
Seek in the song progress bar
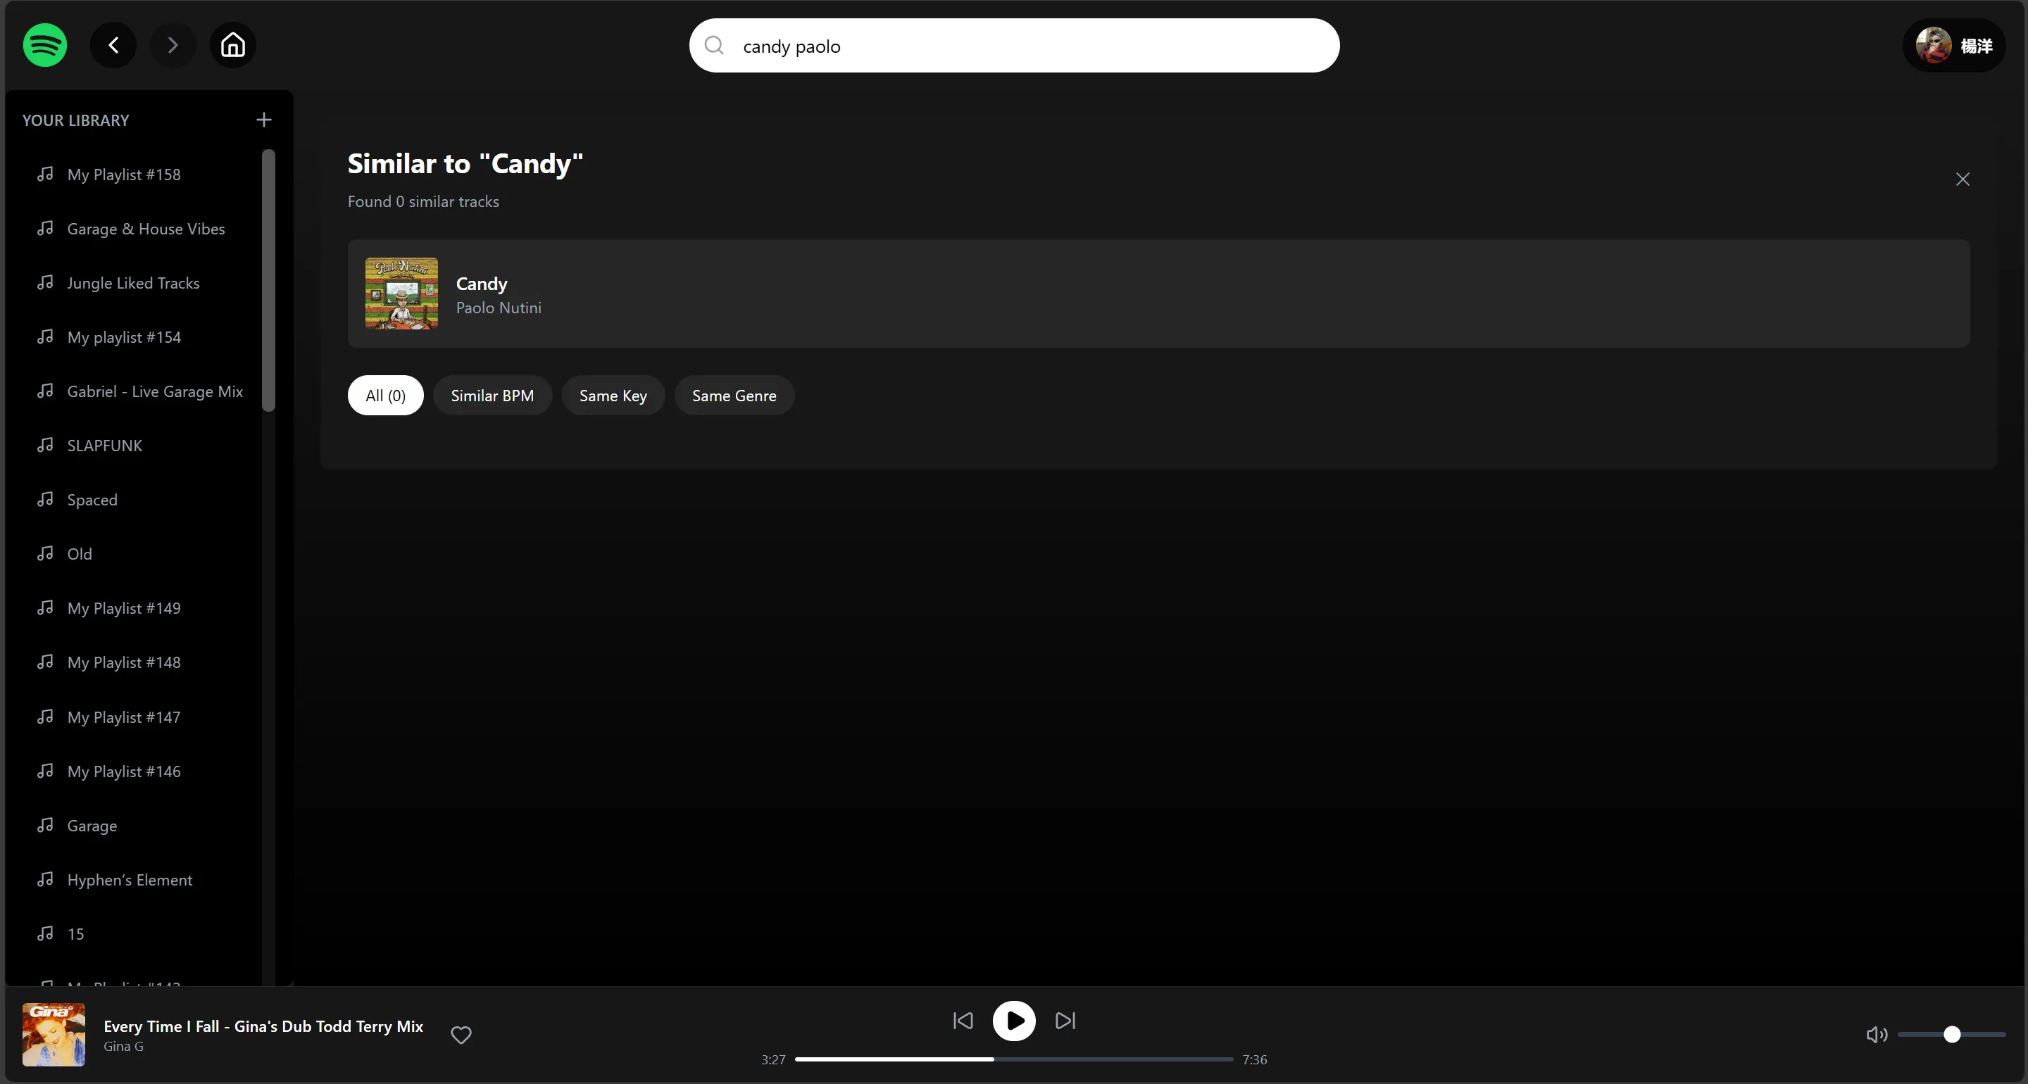[x=1014, y=1059]
